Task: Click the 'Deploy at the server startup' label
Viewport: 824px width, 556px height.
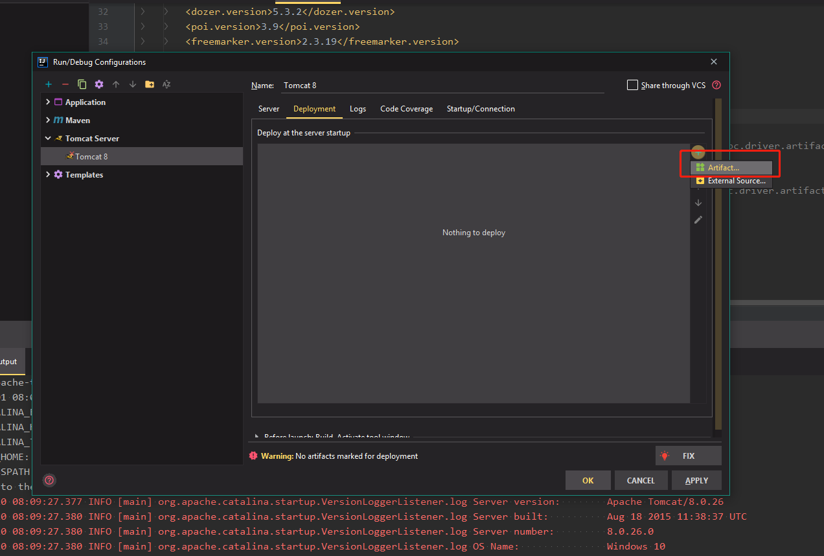Action: (304, 133)
